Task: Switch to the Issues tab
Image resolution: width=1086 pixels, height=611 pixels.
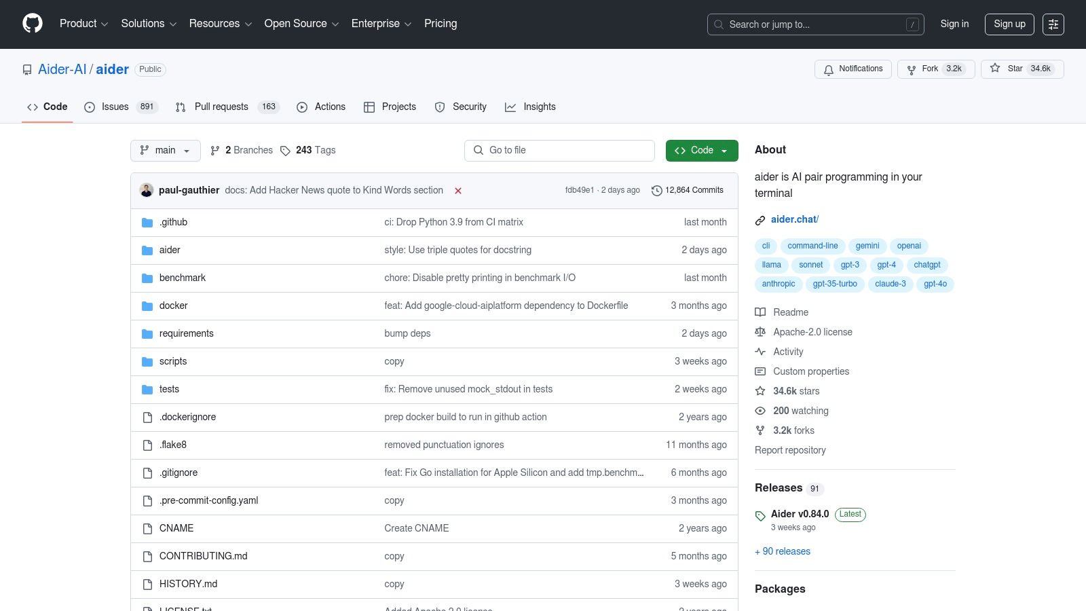Action: (121, 107)
